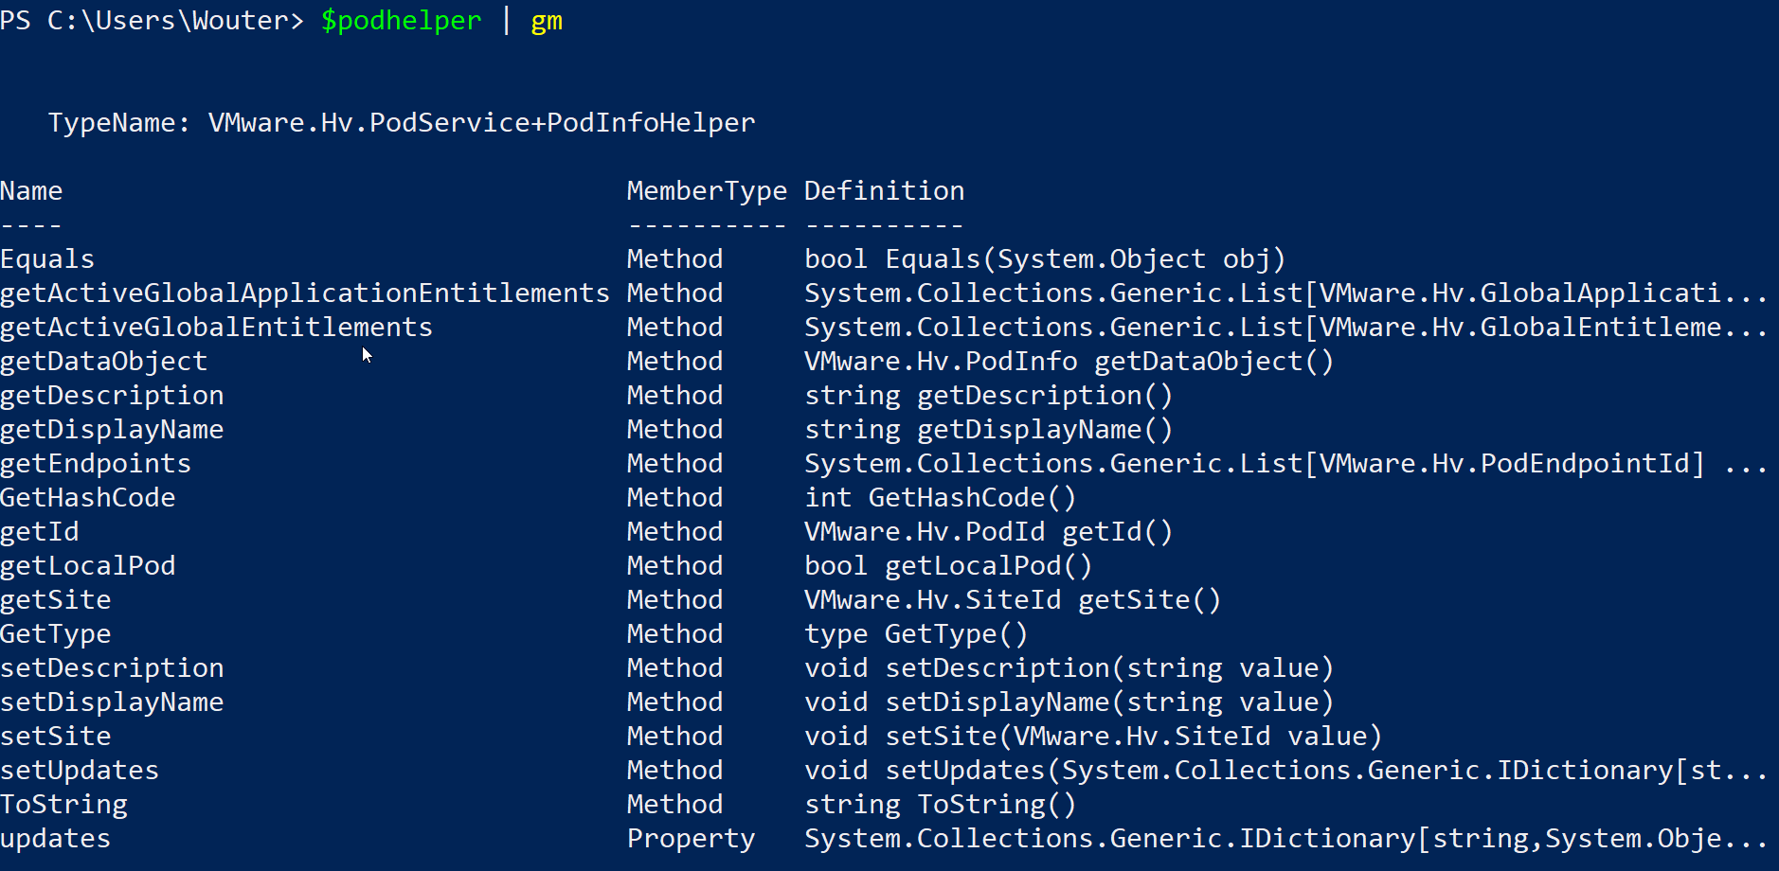This screenshot has height=871, width=1779.
Task: Click Method in the GetHashCode row
Action: pyautogui.click(x=674, y=498)
